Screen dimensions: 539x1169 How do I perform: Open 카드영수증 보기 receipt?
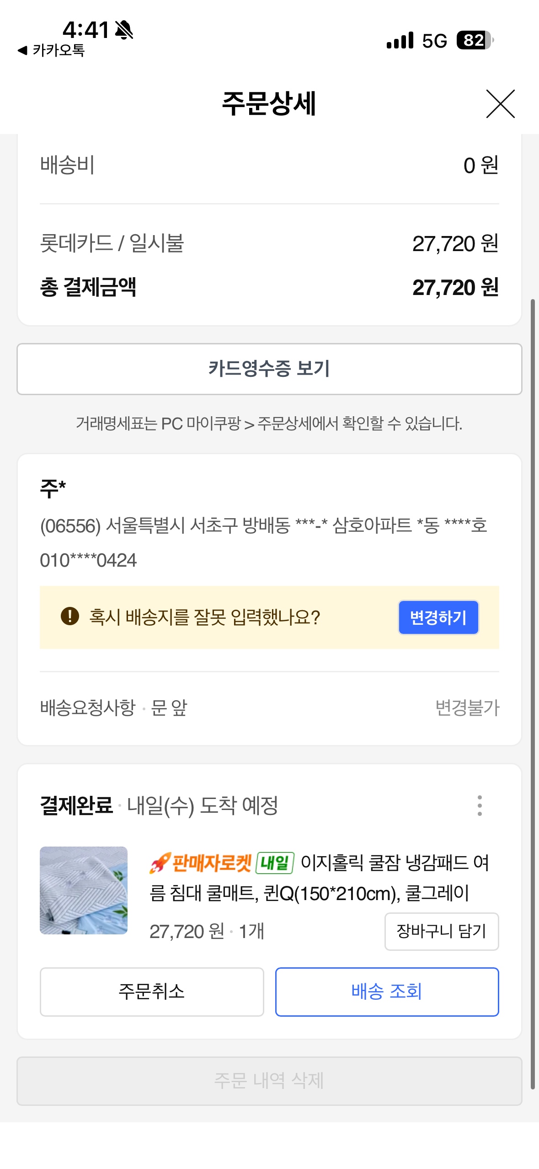coord(269,369)
